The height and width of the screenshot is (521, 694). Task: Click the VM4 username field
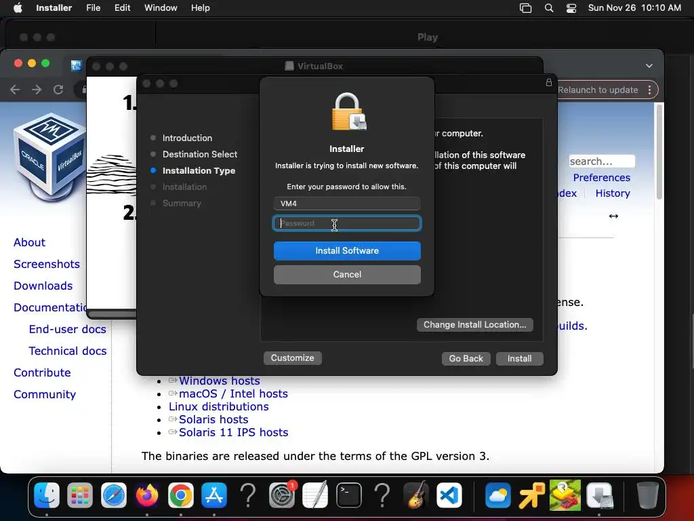pos(347,204)
